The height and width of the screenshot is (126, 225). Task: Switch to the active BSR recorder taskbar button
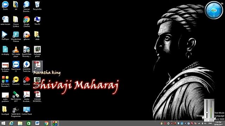tap(55, 123)
